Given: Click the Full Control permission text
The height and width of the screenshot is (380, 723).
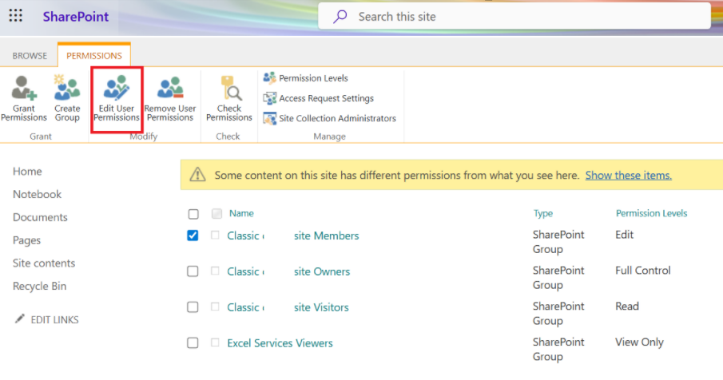Looking at the screenshot, I should coord(643,271).
